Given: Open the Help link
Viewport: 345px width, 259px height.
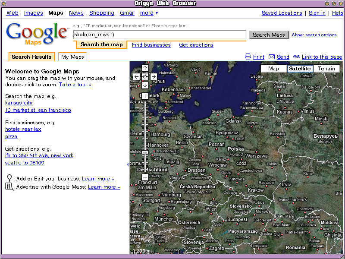Looking at the screenshot, I should point(338,13).
